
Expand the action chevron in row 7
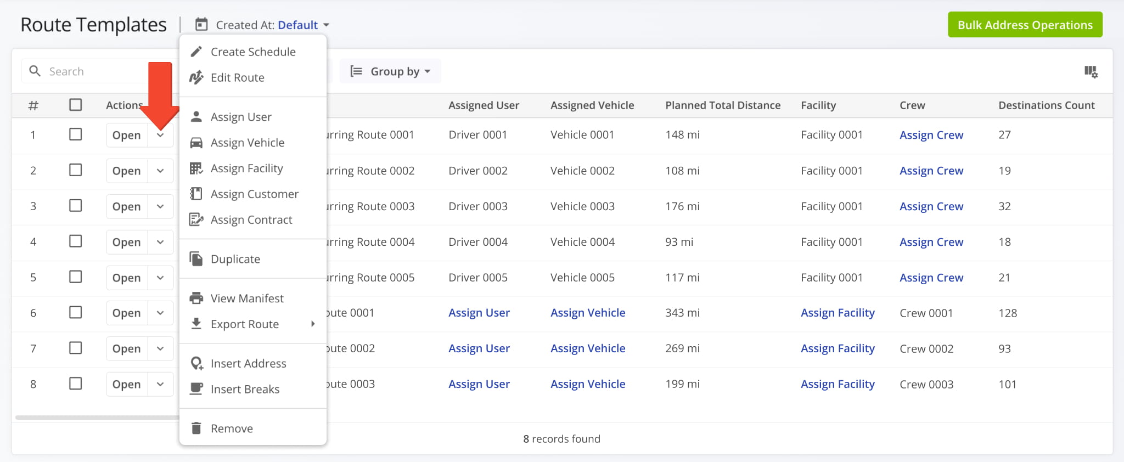(160, 348)
